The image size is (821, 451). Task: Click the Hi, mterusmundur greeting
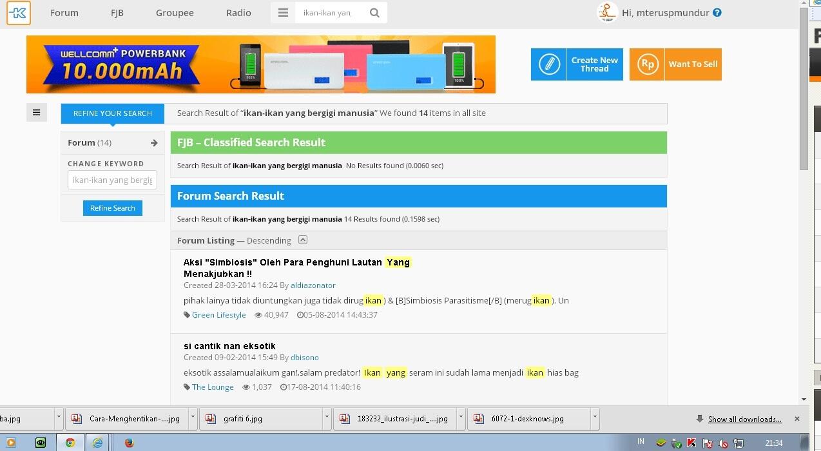(666, 13)
